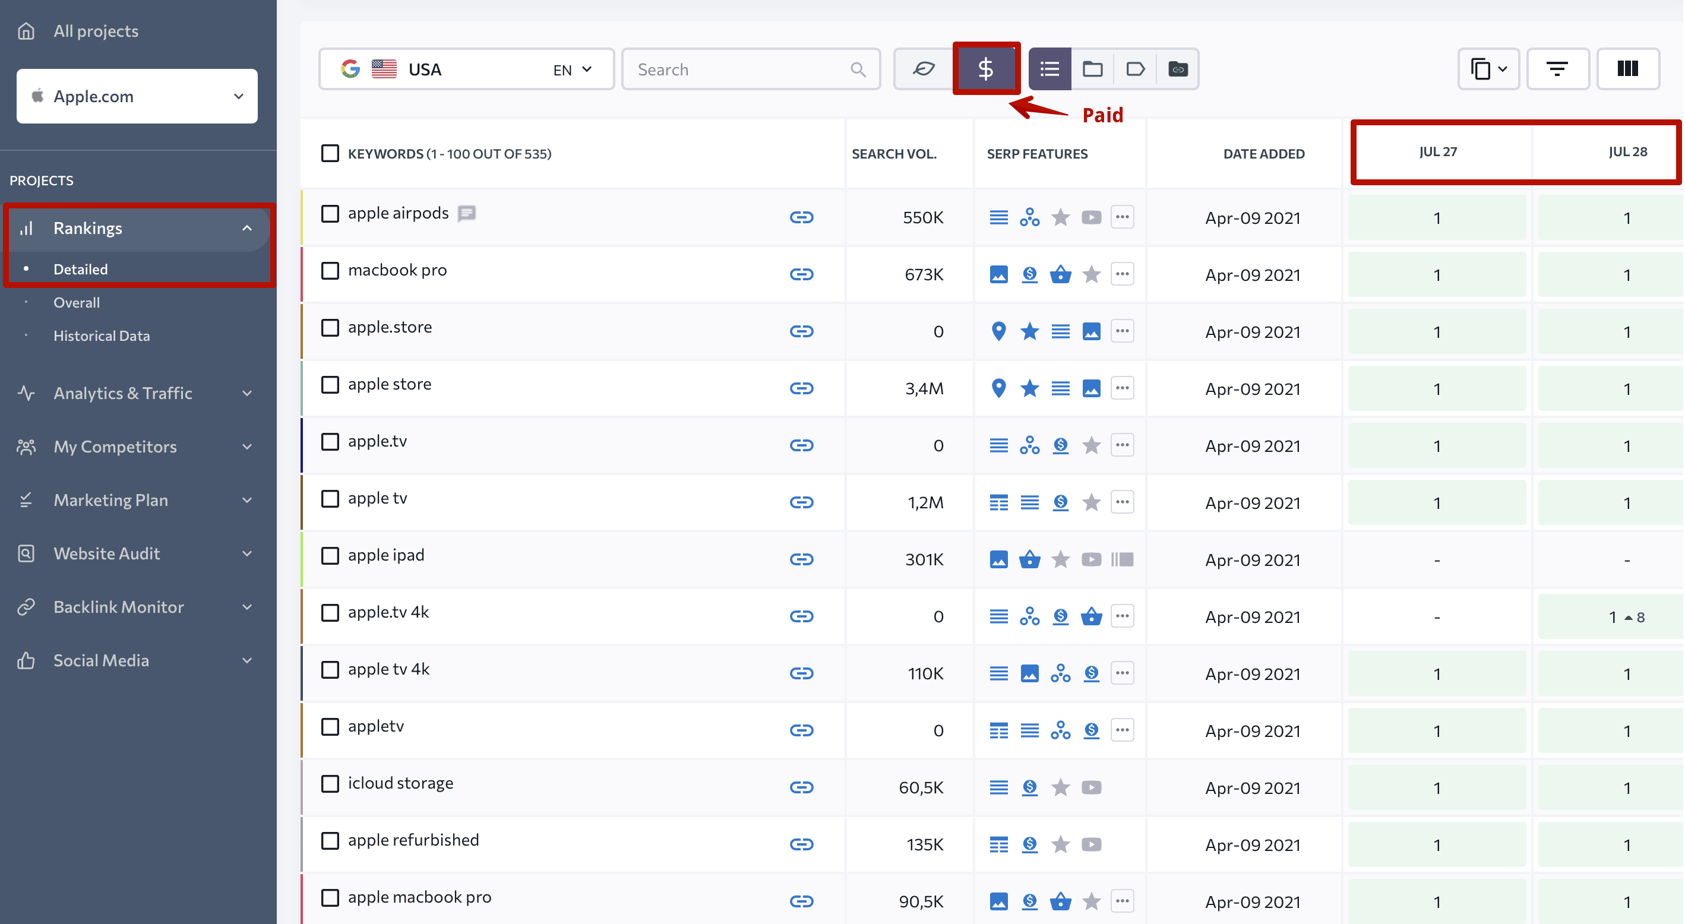Viewport: 1685px width, 924px height.
Task: Open the note icon beside apple airpods
Action: pos(466,213)
